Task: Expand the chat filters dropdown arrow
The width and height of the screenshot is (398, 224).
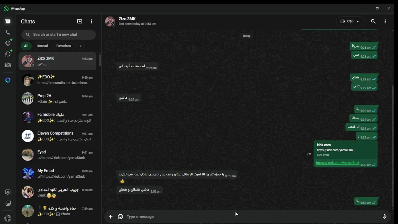Action: click(x=80, y=46)
